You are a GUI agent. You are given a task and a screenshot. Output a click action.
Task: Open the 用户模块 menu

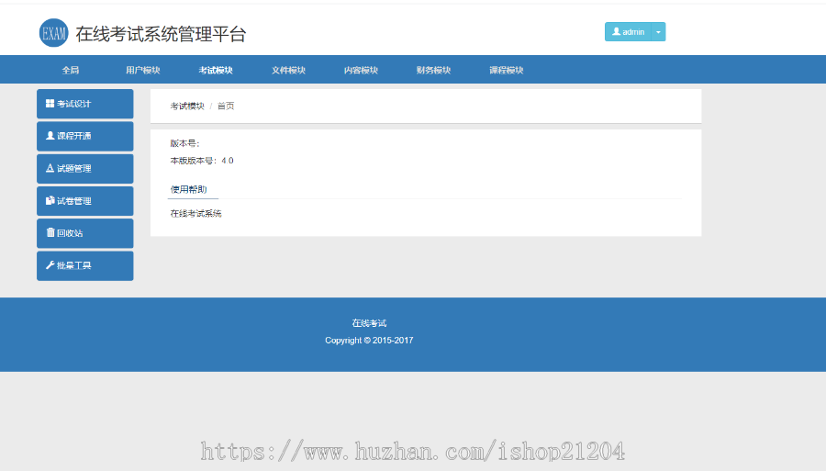(143, 70)
